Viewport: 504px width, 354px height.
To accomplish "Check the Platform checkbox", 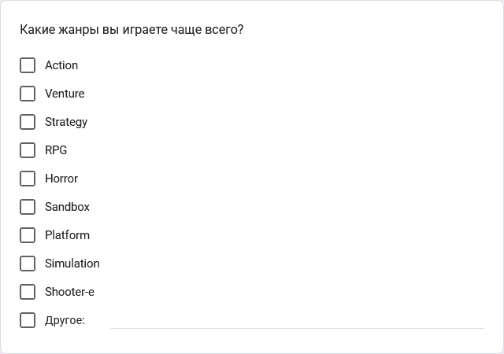I will 28,235.
